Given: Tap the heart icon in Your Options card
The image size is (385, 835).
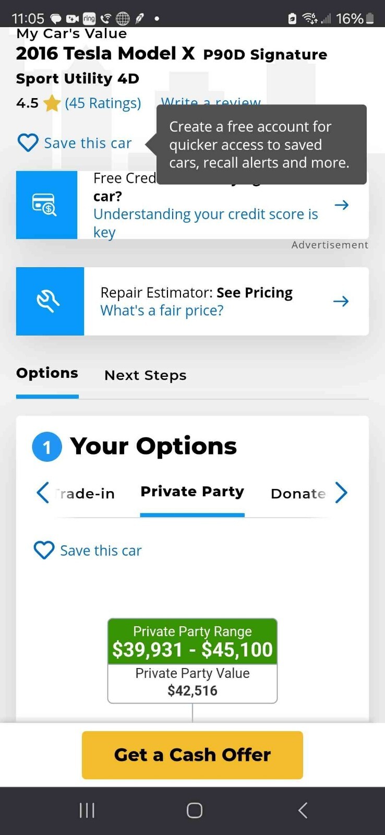Looking at the screenshot, I should point(44,550).
